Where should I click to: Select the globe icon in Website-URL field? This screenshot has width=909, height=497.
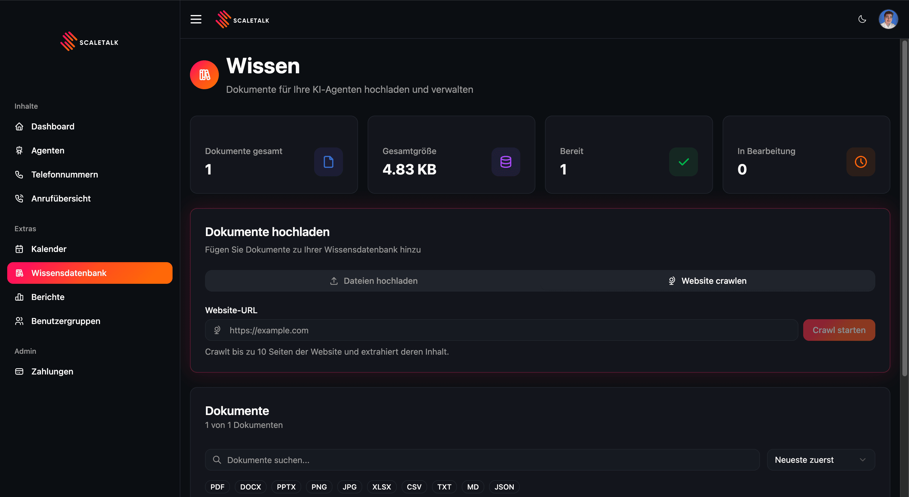[217, 330]
